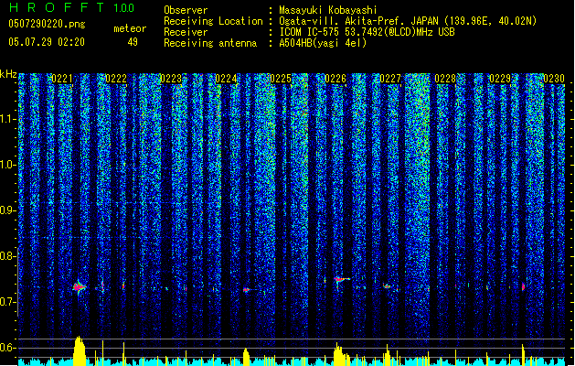Viewport: 575px width, 366px height.
Task: Select the filename 0507290220.png
Action: pyautogui.click(x=47, y=25)
